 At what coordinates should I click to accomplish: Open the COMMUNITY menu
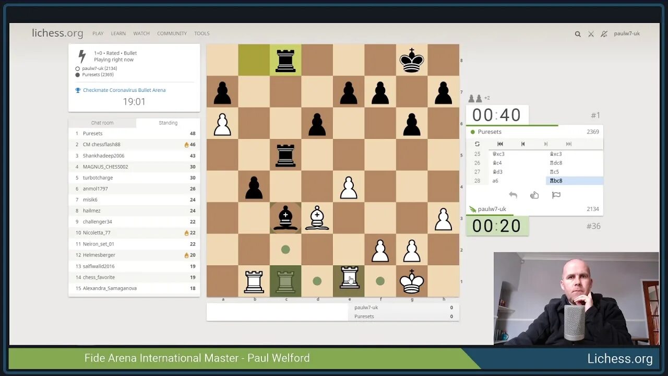click(x=172, y=33)
